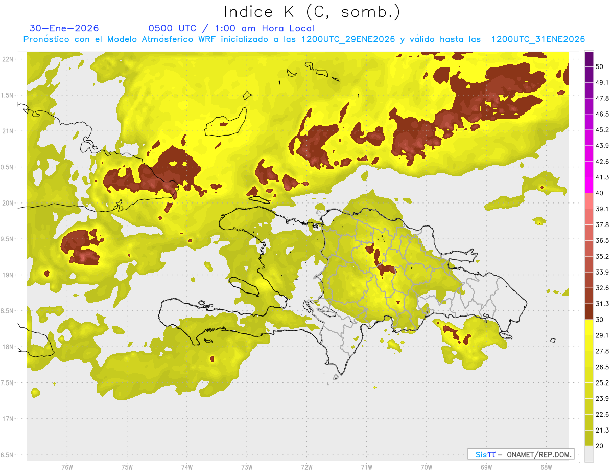The width and height of the screenshot is (613, 474).
Task: Select the colorbar value 29.1
Action: [602, 335]
